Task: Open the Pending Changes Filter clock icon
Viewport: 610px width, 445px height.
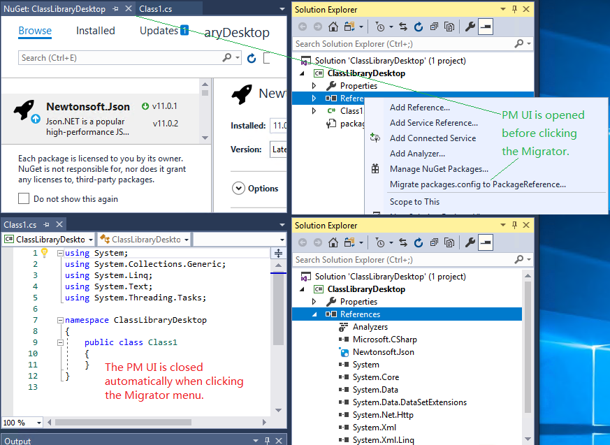Action: click(381, 27)
